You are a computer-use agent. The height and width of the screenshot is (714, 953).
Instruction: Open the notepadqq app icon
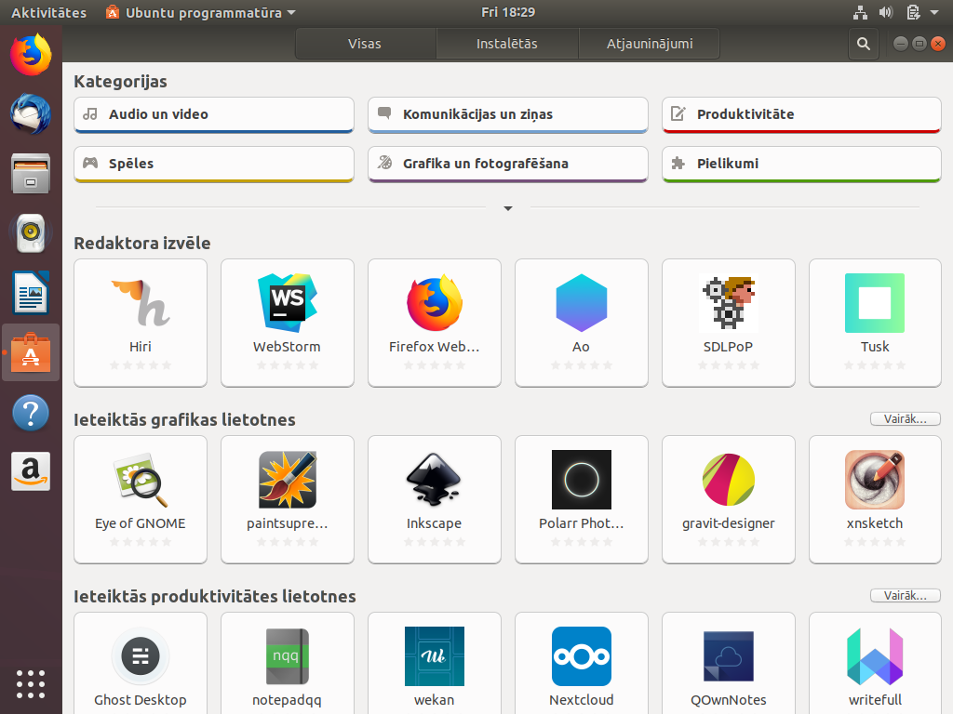[288, 656]
